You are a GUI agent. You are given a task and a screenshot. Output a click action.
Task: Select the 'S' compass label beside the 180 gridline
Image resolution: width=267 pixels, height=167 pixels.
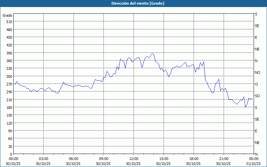[x=256, y=108]
